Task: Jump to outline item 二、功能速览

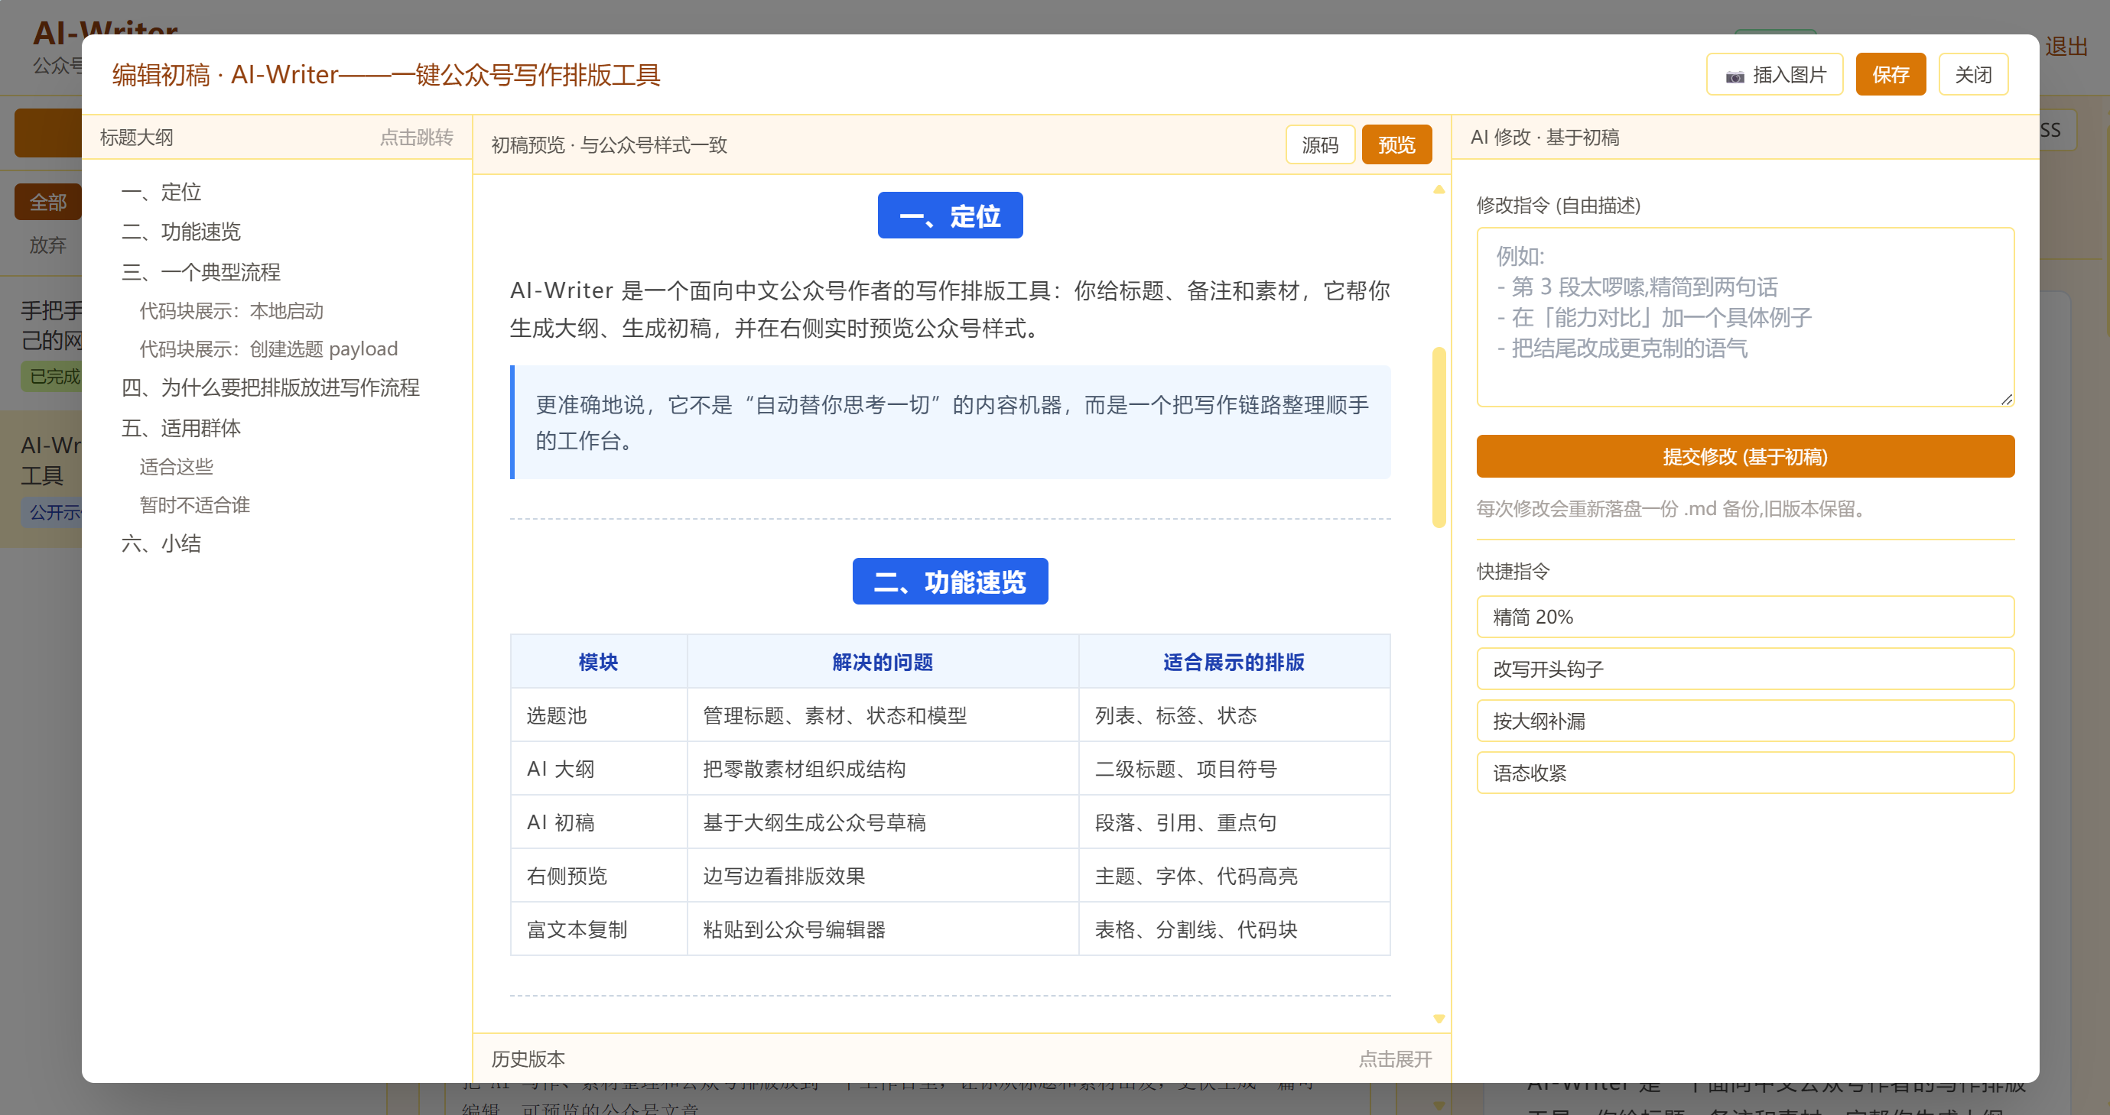Action: tap(181, 232)
